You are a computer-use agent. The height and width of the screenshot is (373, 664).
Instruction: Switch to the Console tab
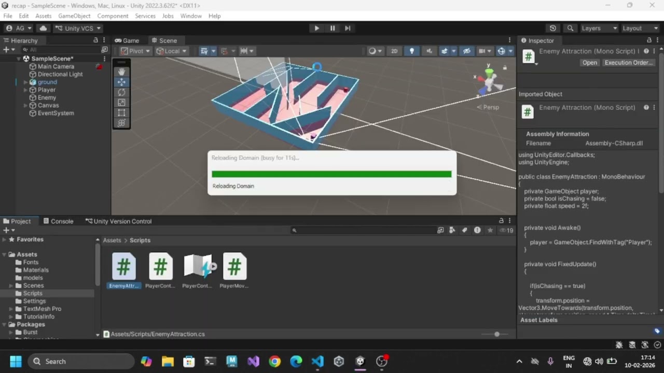58,221
